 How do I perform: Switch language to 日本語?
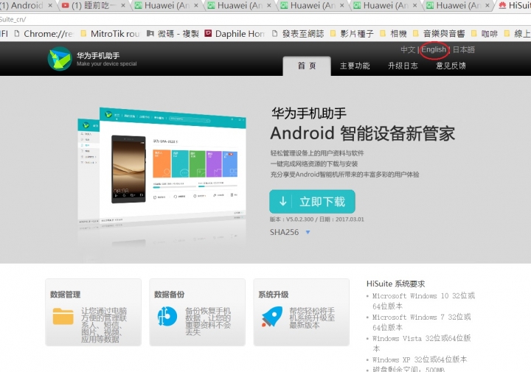tap(464, 49)
